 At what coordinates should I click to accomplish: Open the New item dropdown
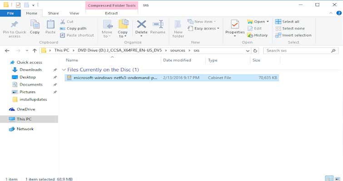[201, 22]
